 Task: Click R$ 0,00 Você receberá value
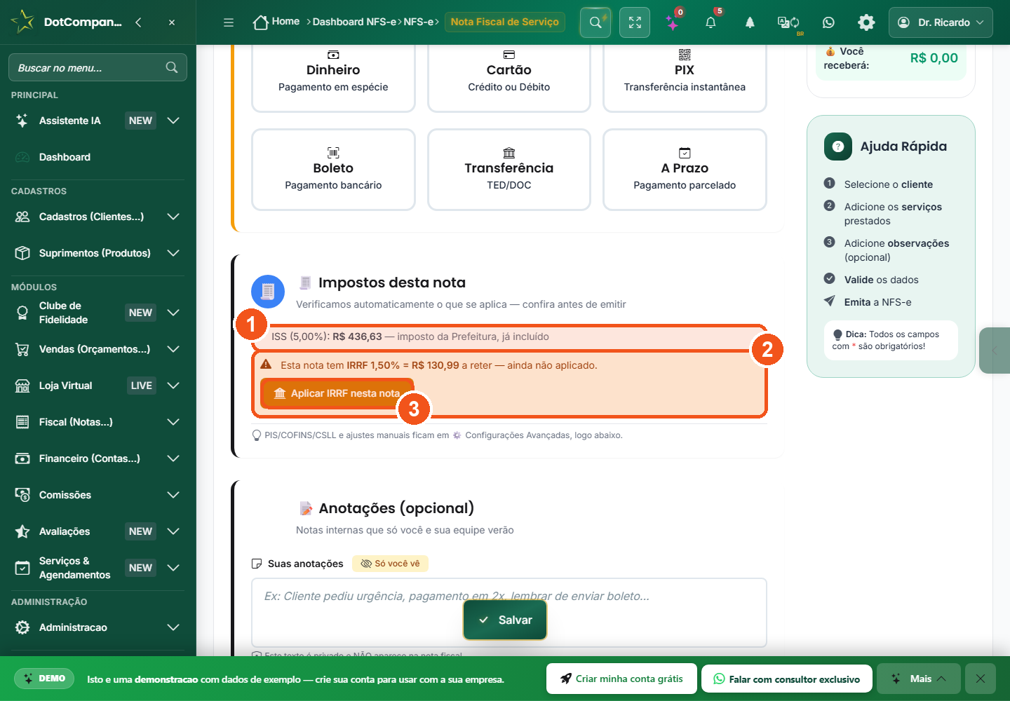pos(934,58)
